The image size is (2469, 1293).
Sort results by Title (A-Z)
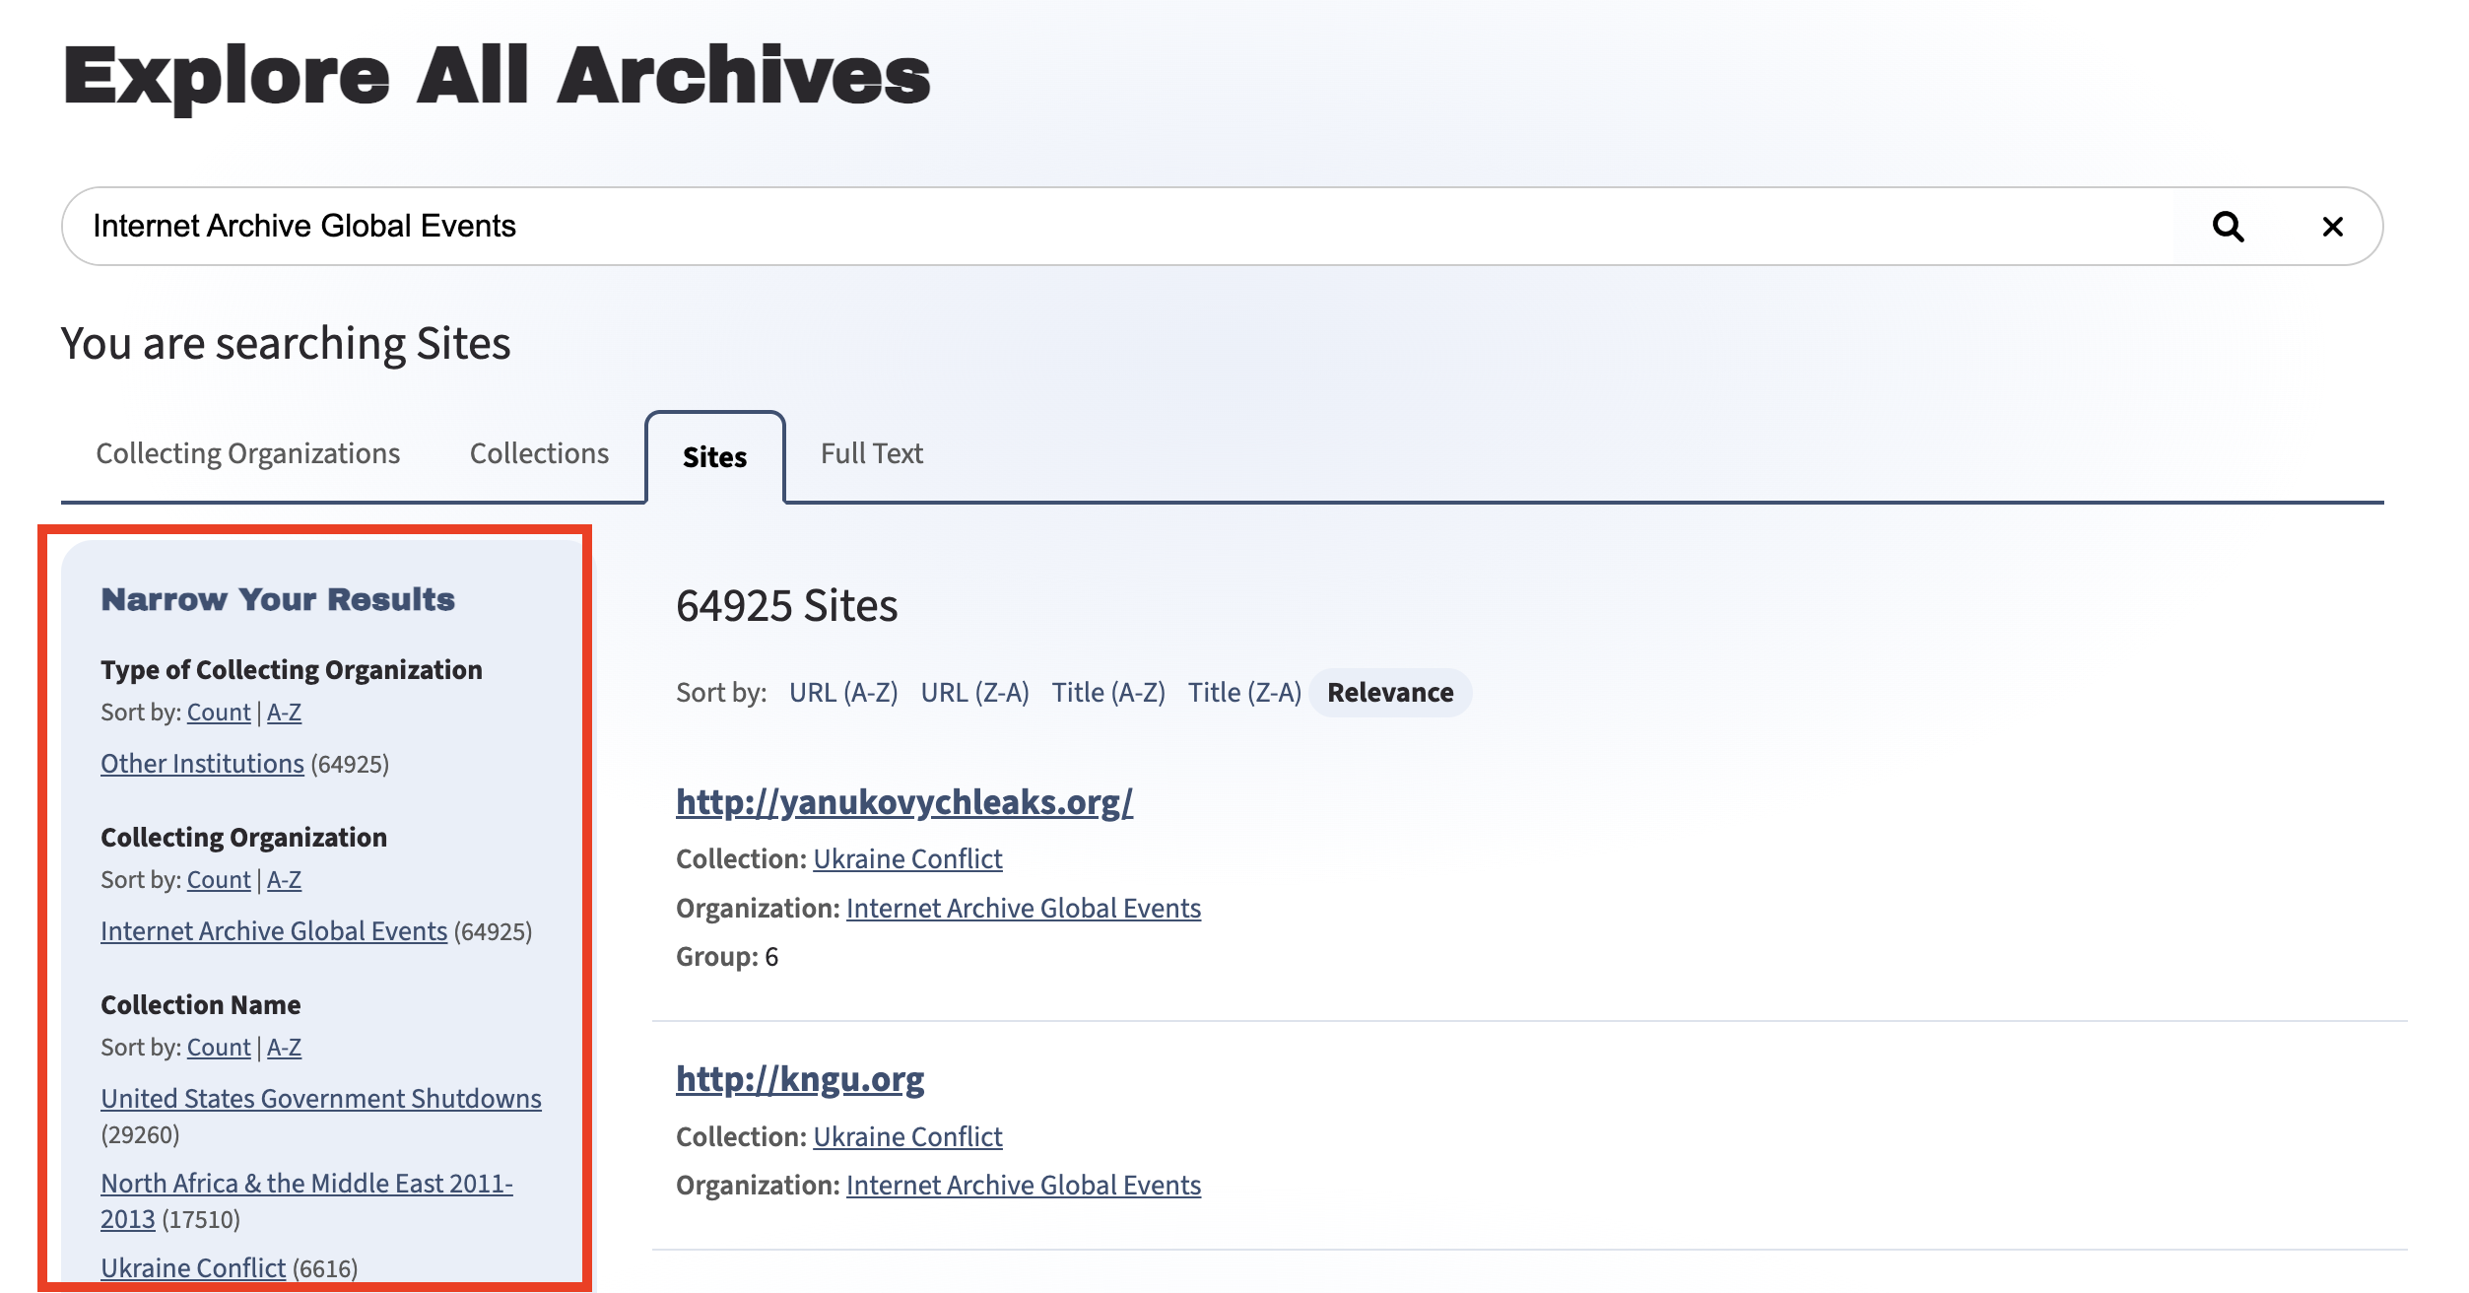tap(1108, 693)
